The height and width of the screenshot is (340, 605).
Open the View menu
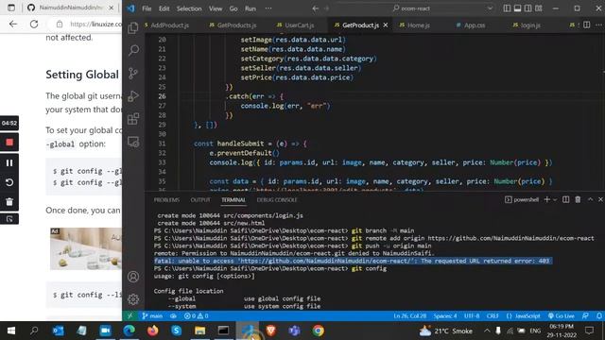point(216,8)
